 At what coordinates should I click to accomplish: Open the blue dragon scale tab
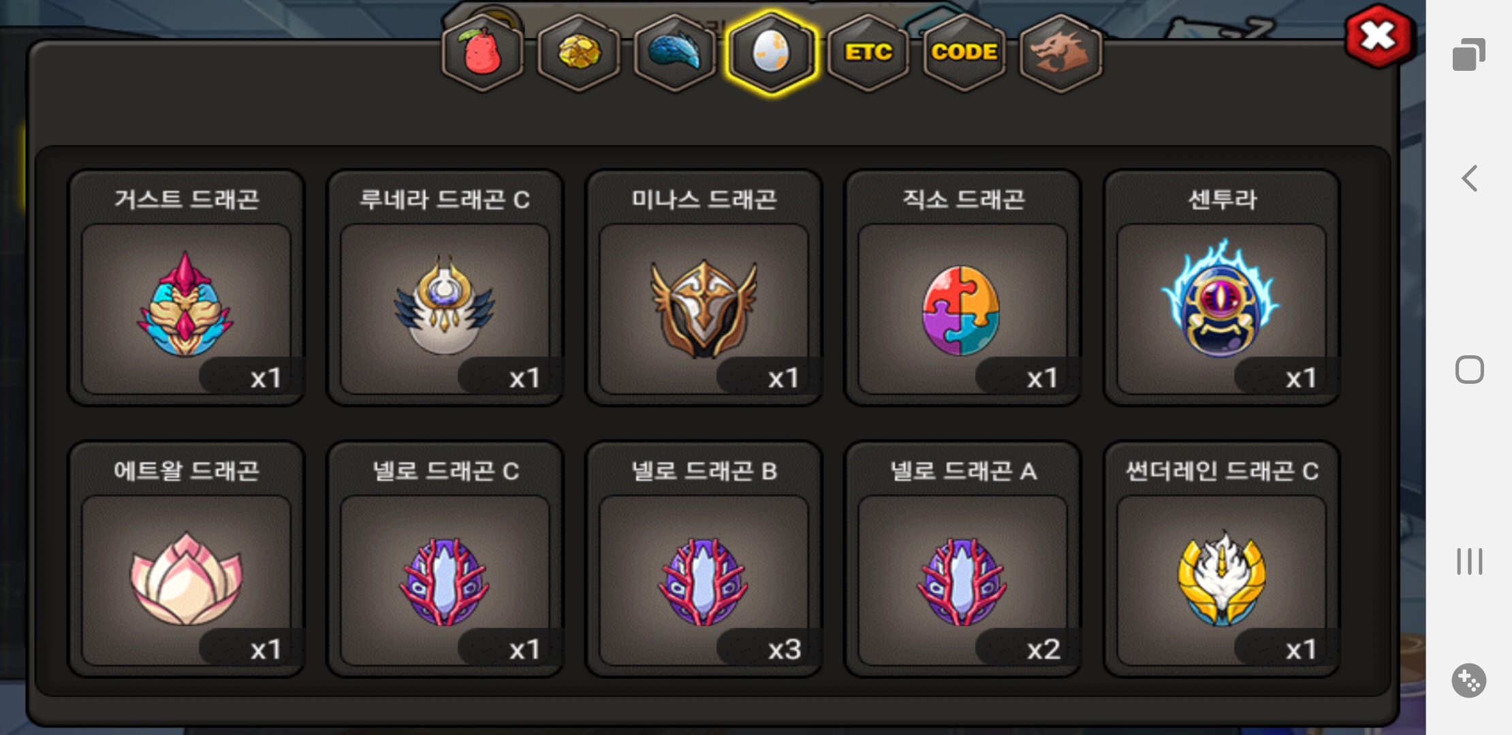(x=675, y=53)
